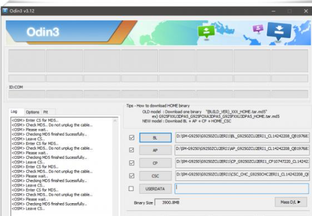Click the green download icon in banner
Viewport: 312px width, 216px height.
point(206,32)
